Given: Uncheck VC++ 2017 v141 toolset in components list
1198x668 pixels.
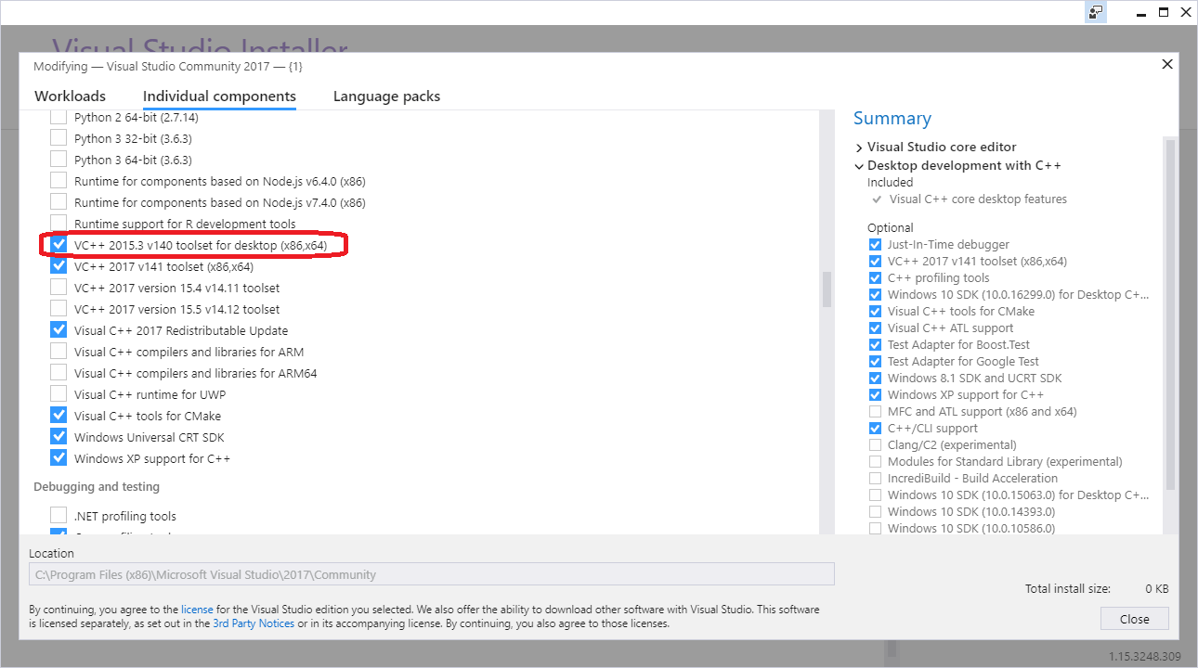Looking at the screenshot, I should (59, 266).
